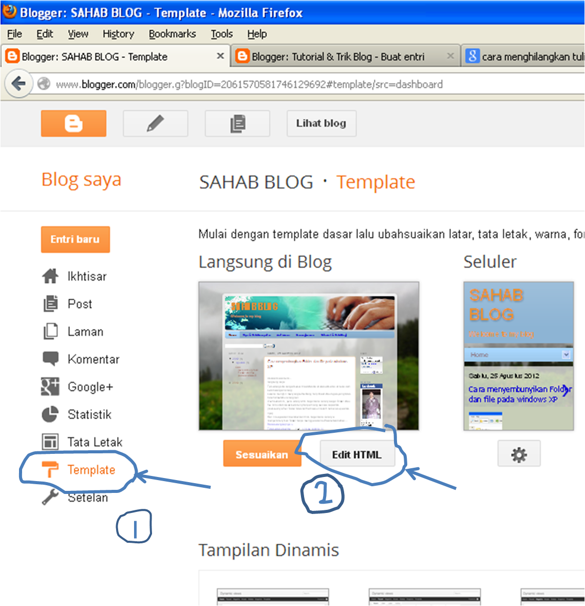Open the Help menu
The height and width of the screenshot is (606, 585).
click(257, 34)
